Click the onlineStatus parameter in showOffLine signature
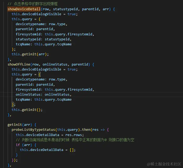Screen dimensions: 183x168 55,64
